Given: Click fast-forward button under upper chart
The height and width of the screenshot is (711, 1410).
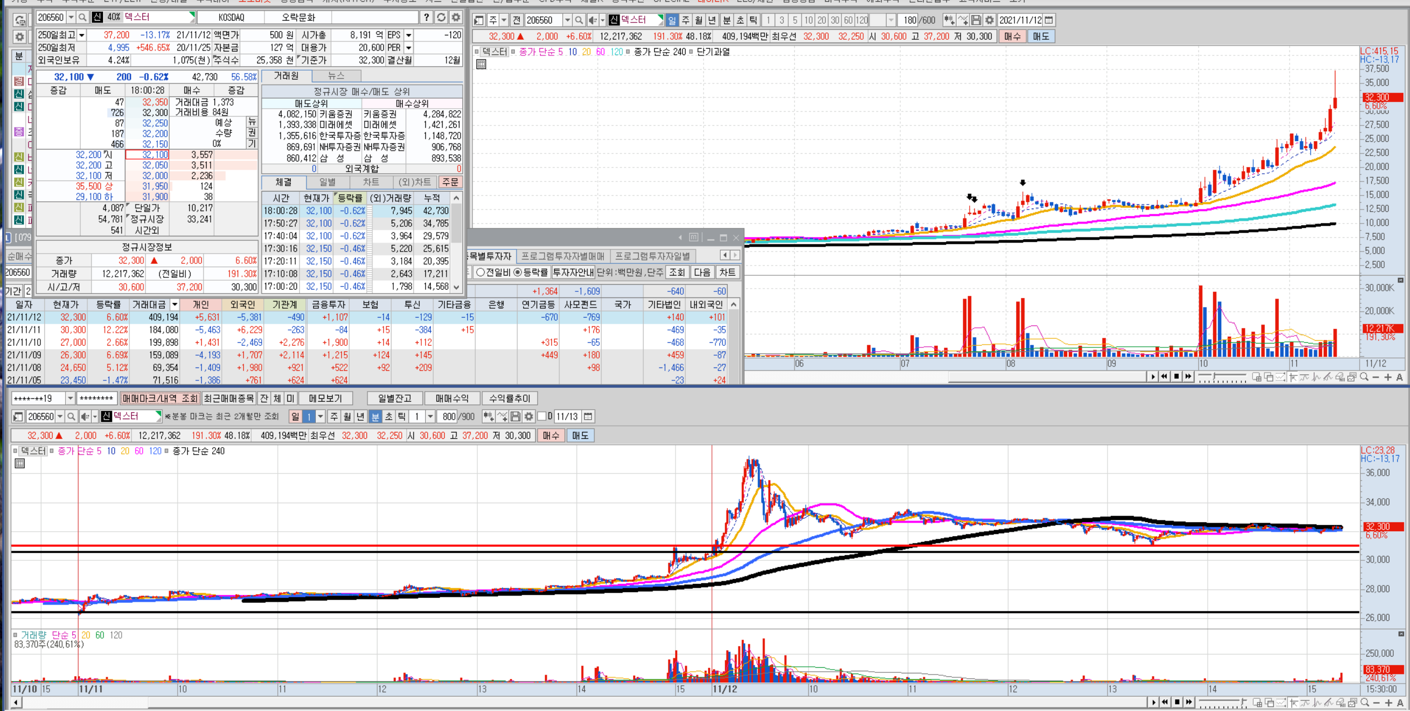Looking at the screenshot, I should (x=1188, y=377).
